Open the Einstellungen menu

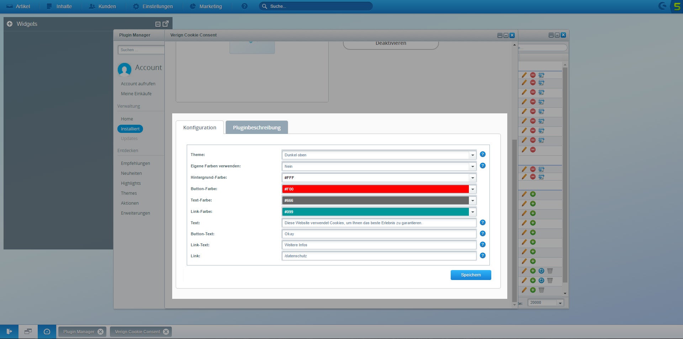[x=153, y=6]
